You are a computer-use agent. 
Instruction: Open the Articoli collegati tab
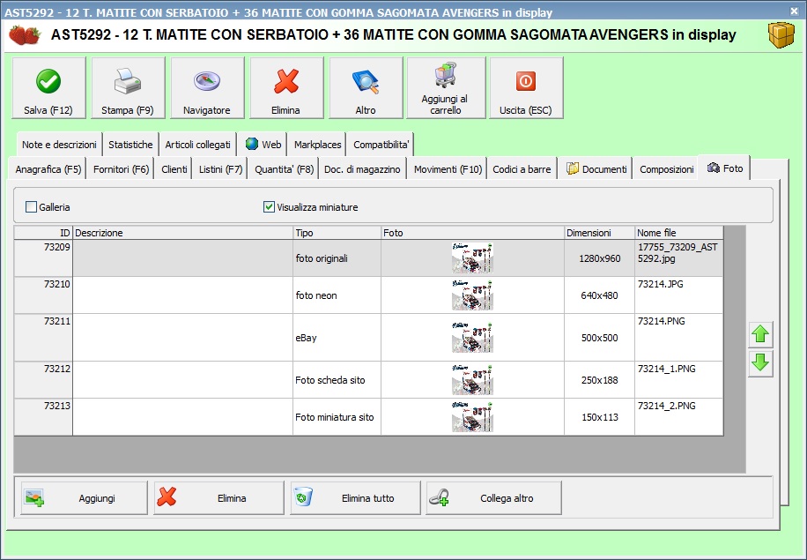pyautogui.click(x=197, y=145)
